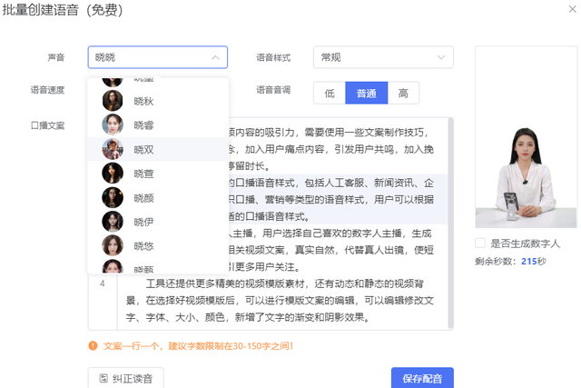581x388 pixels.
Task: Select the 晓悠 voice avatar
Action: pyautogui.click(x=113, y=245)
